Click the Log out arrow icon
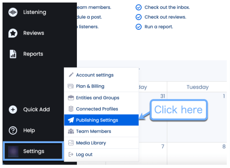 pyautogui.click(x=71, y=154)
